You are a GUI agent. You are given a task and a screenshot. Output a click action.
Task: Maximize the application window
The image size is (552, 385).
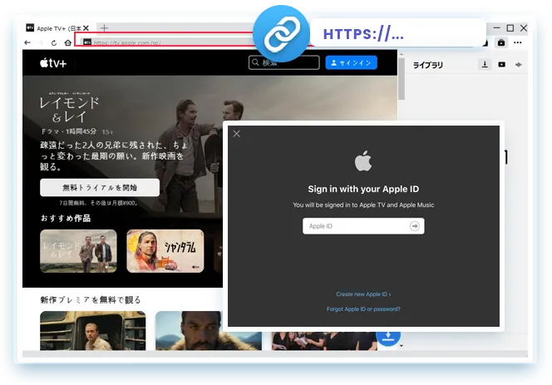tap(510, 27)
